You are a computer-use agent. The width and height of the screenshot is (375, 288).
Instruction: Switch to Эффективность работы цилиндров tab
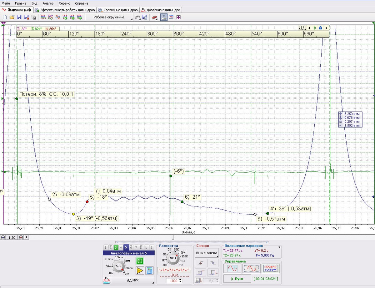(64, 10)
